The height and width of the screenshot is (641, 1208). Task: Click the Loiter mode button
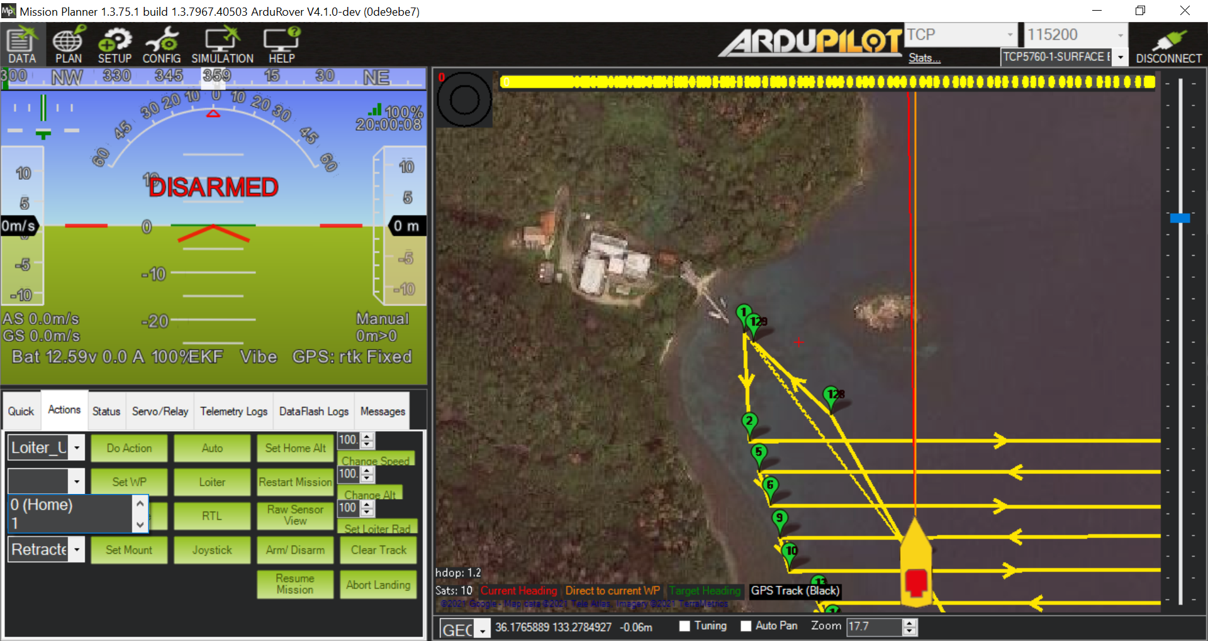(x=212, y=482)
